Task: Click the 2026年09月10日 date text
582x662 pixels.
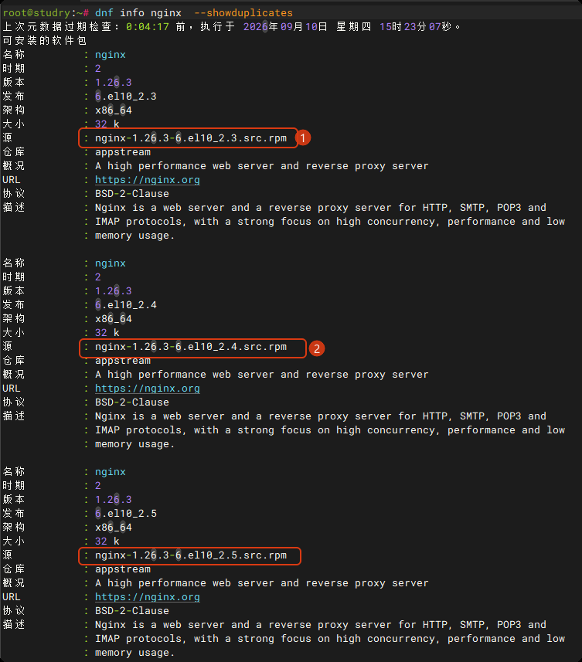Action: coord(285,27)
